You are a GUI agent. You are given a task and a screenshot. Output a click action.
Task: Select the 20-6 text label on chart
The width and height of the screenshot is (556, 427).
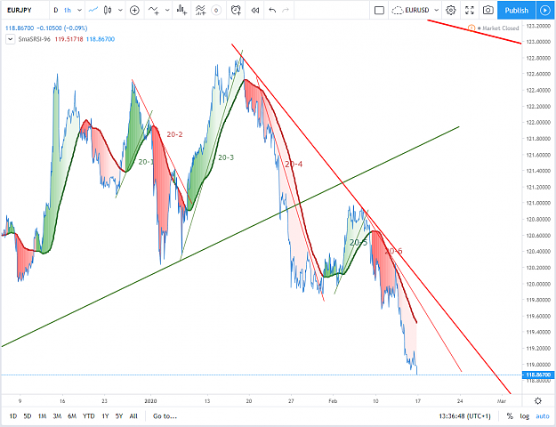tap(393, 251)
